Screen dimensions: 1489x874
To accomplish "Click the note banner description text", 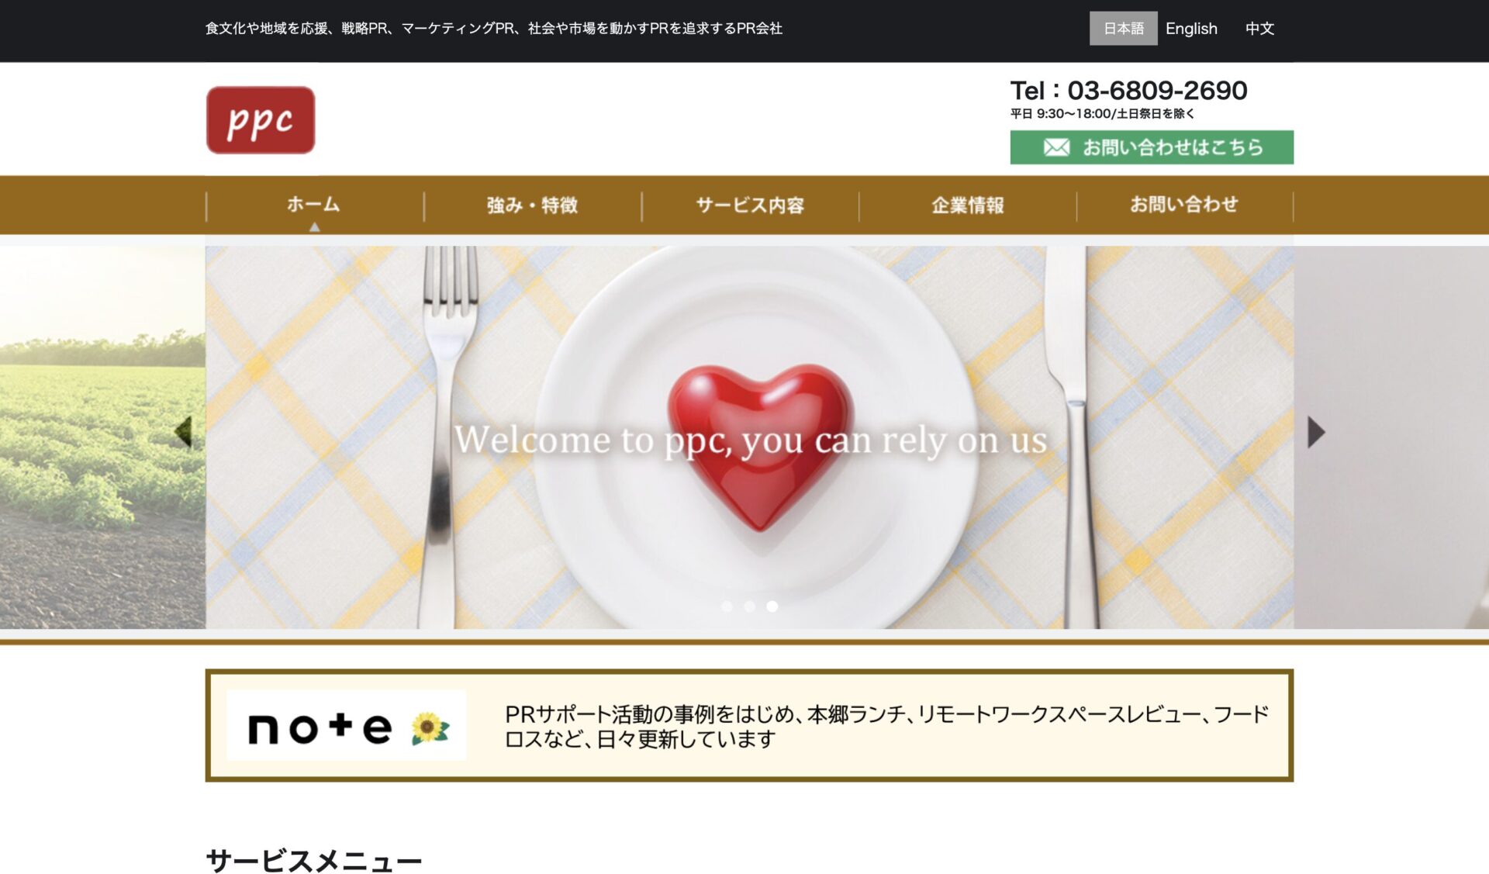I will [886, 726].
